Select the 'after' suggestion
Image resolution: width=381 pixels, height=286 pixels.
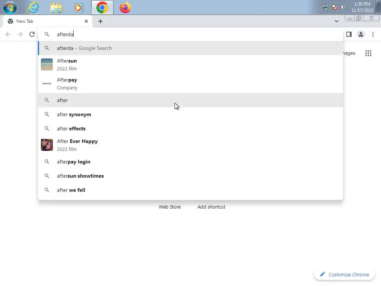(x=190, y=100)
